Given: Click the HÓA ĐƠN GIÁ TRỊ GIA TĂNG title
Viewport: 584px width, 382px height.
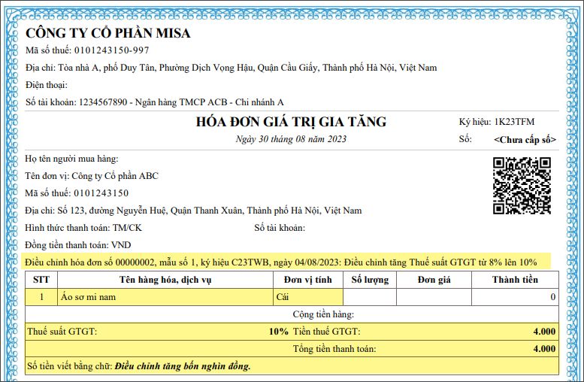Looking at the screenshot, I should click(x=291, y=122).
